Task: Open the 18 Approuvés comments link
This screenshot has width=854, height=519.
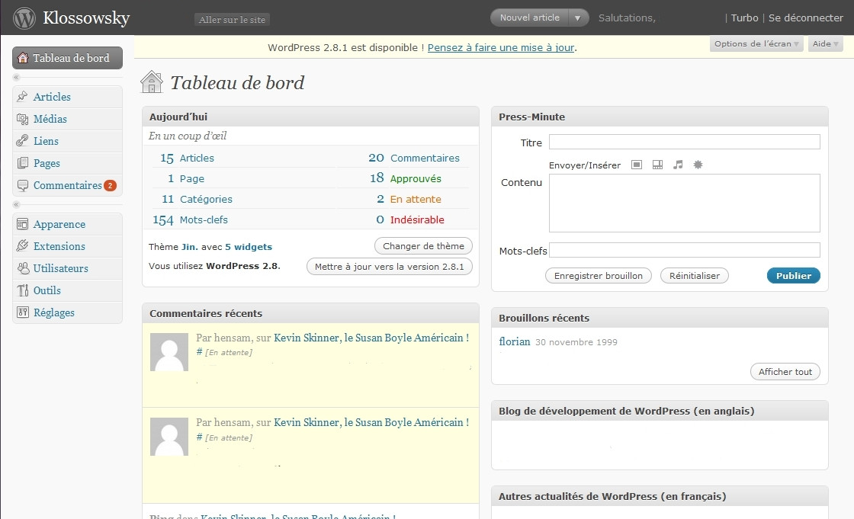Action: (406, 178)
